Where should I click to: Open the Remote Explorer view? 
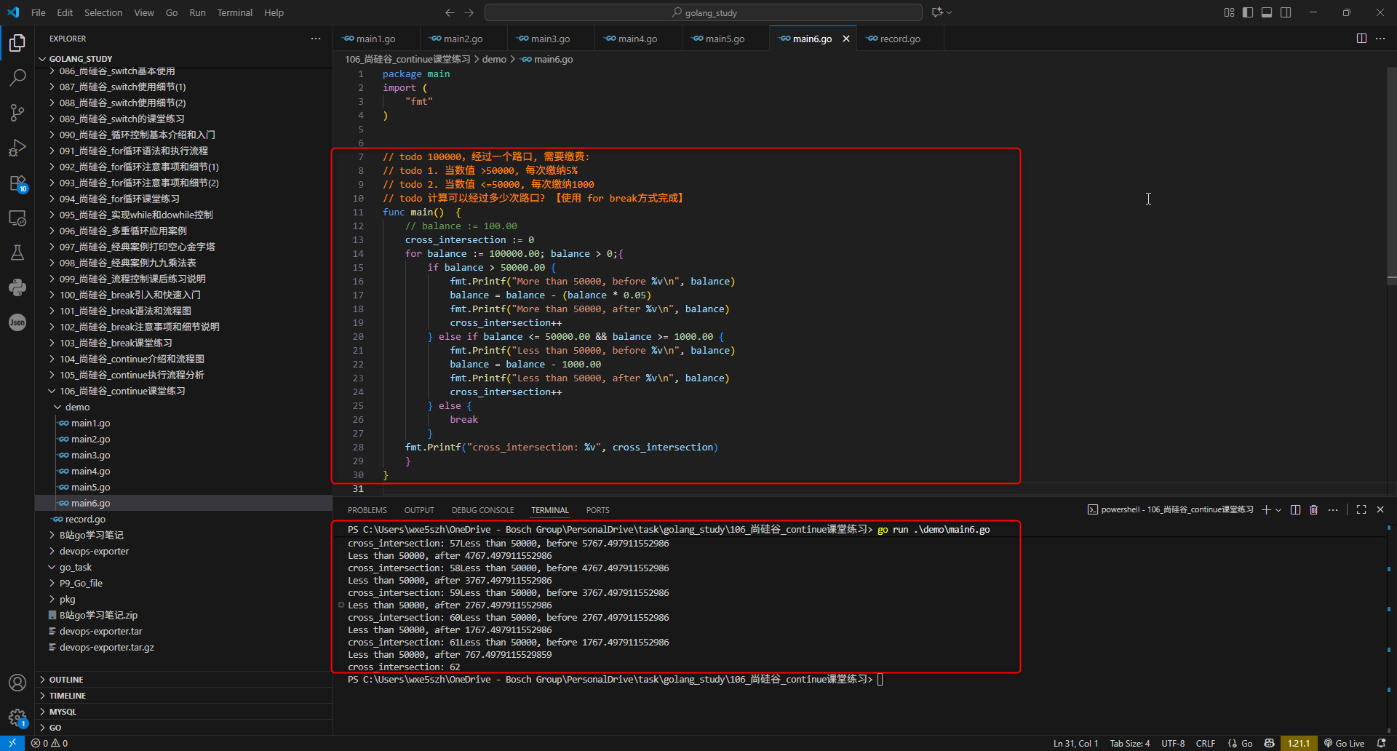point(17,218)
